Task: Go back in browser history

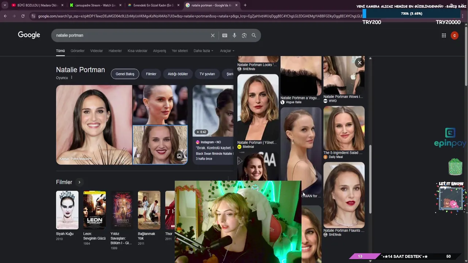Action: point(5,16)
